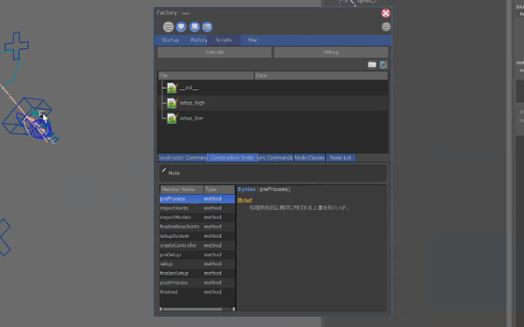Click the blue table-grid icon
The width and height of the screenshot is (524, 327).
coord(207,27)
